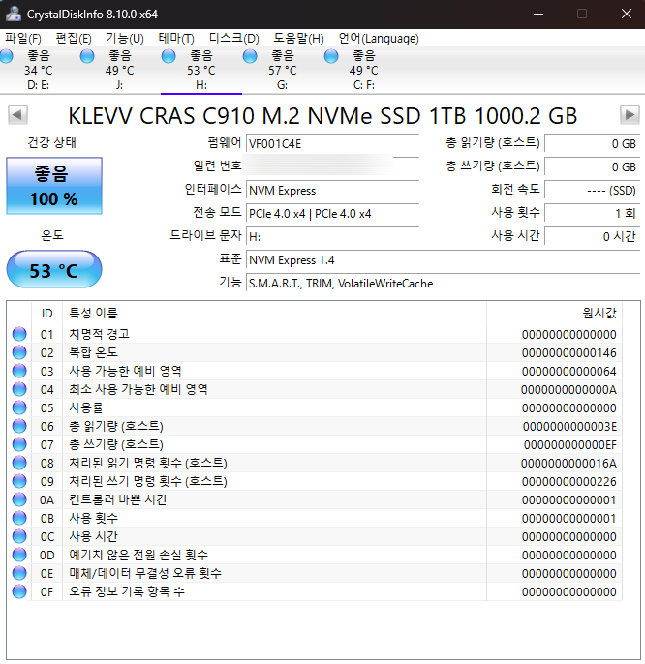Click status icon of 0D 예기치 않은 전원 손실 횟수
The image size is (645, 664).
click(x=19, y=555)
